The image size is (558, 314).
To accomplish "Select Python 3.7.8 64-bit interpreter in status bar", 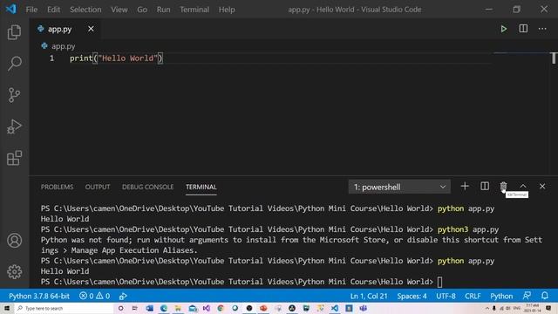I will (x=39, y=297).
